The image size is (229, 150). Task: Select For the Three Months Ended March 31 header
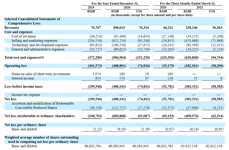tap(188, 3)
